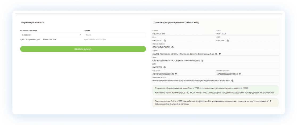Image resolution: width=297 pixels, height=125 pixels.
Task: Copy the Кор. счет number
Action: click(176, 74)
